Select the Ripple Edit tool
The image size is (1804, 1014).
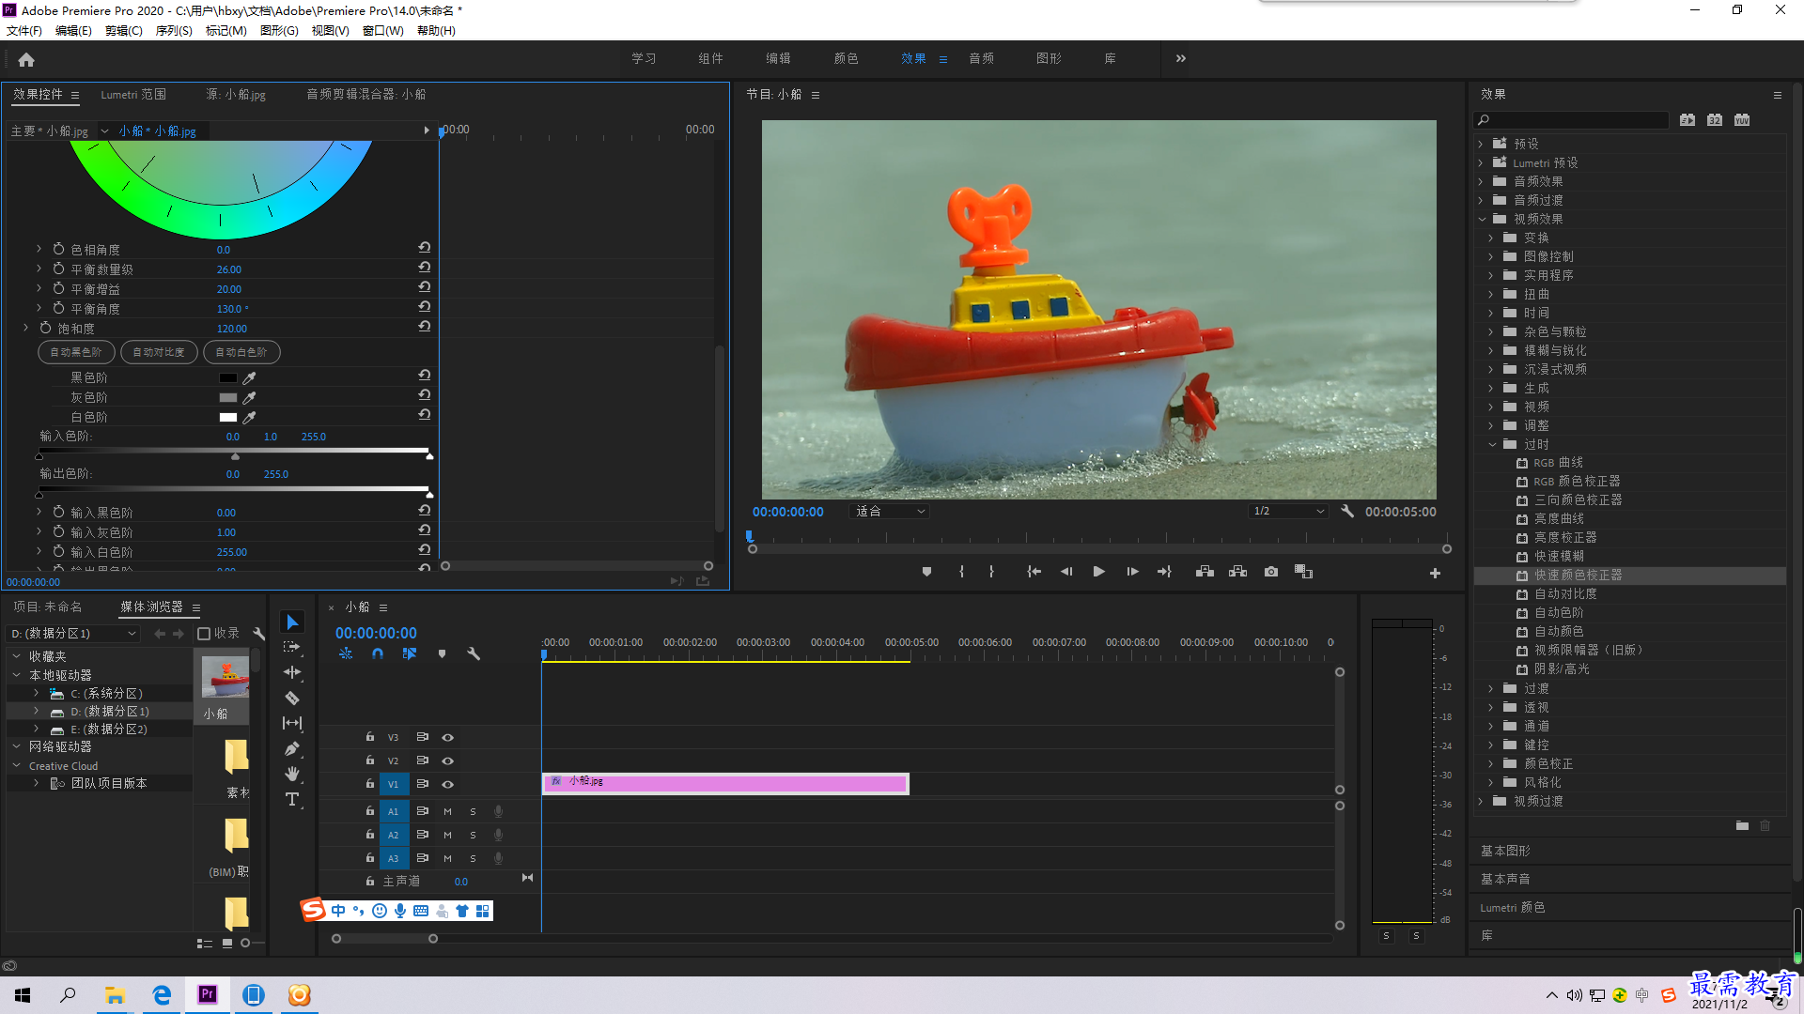point(292,672)
